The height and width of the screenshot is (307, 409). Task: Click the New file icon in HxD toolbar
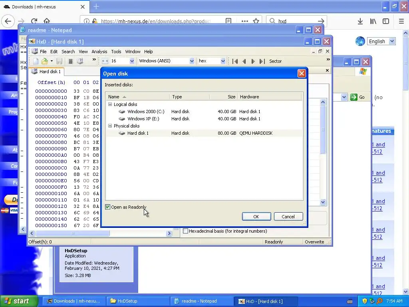36,61
